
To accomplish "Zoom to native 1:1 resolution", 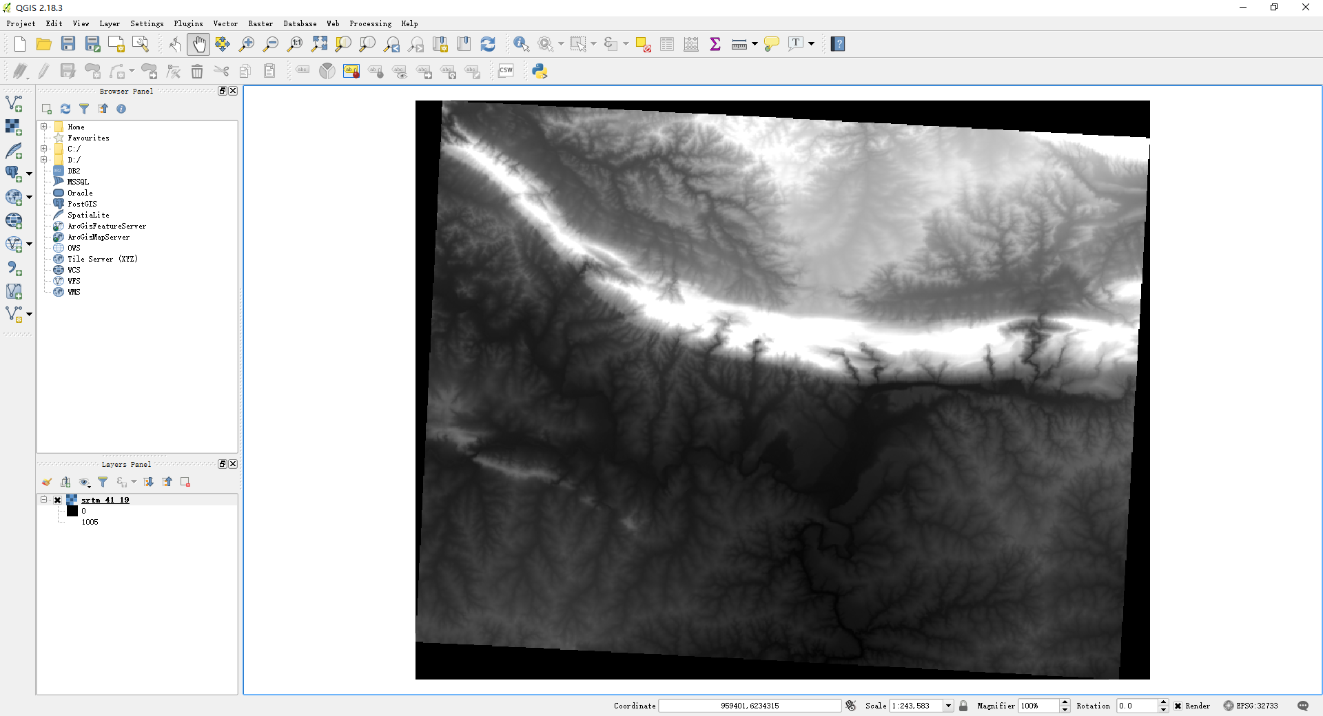I will coord(295,44).
